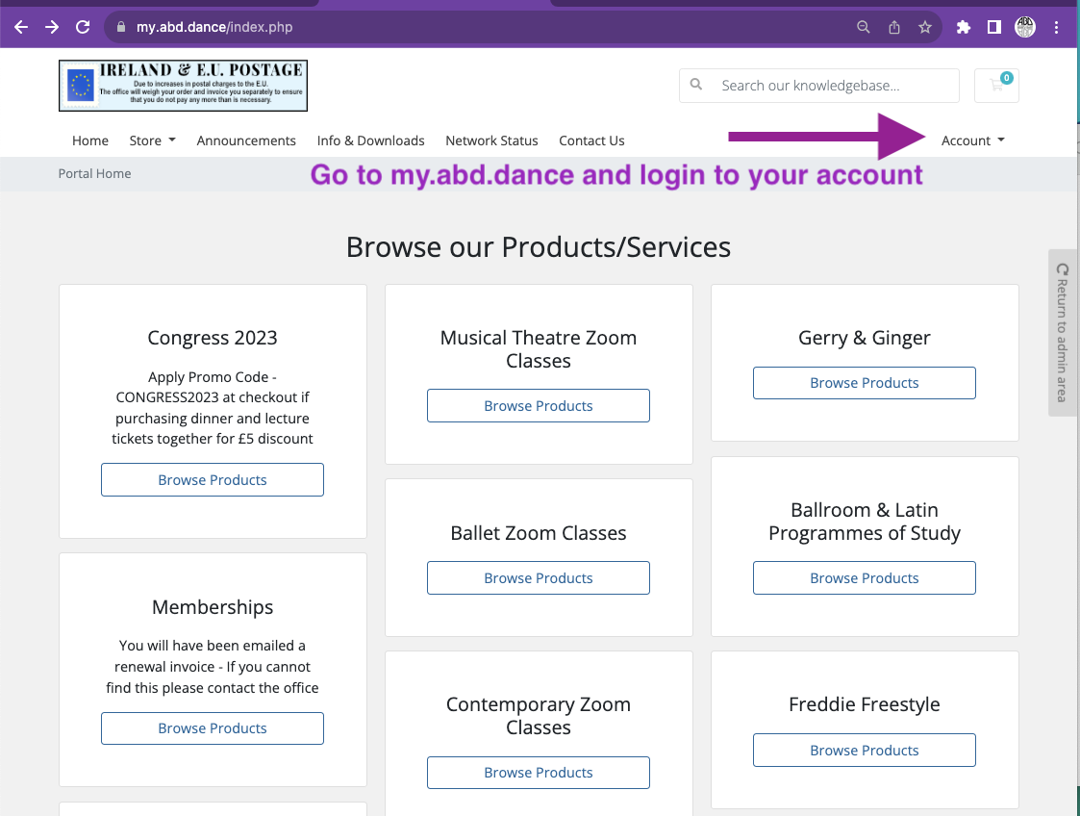Click the browser forward arrow
1080x816 pixels.
[52, 27]
